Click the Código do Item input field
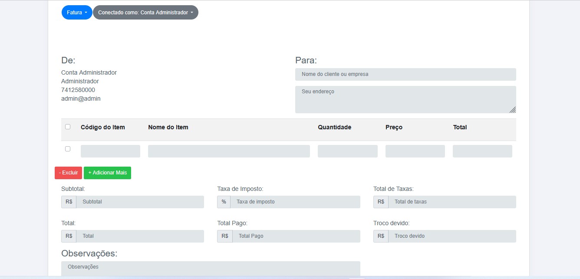This screenshot has width=580, height=279. tap(110, 151)
